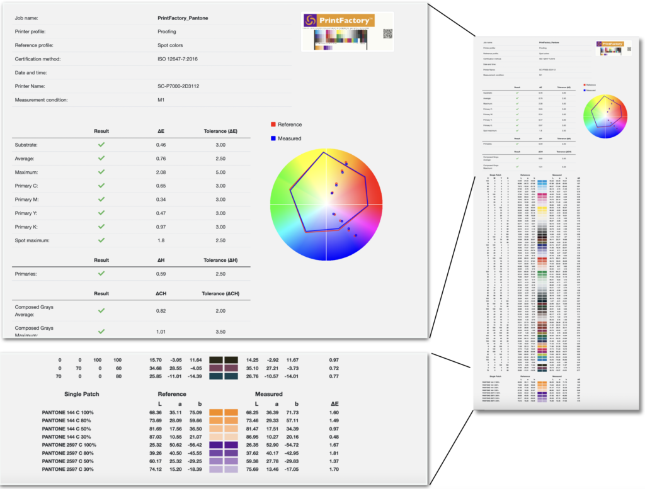Click the test chart strip under the logo

(x=341, y=40)
